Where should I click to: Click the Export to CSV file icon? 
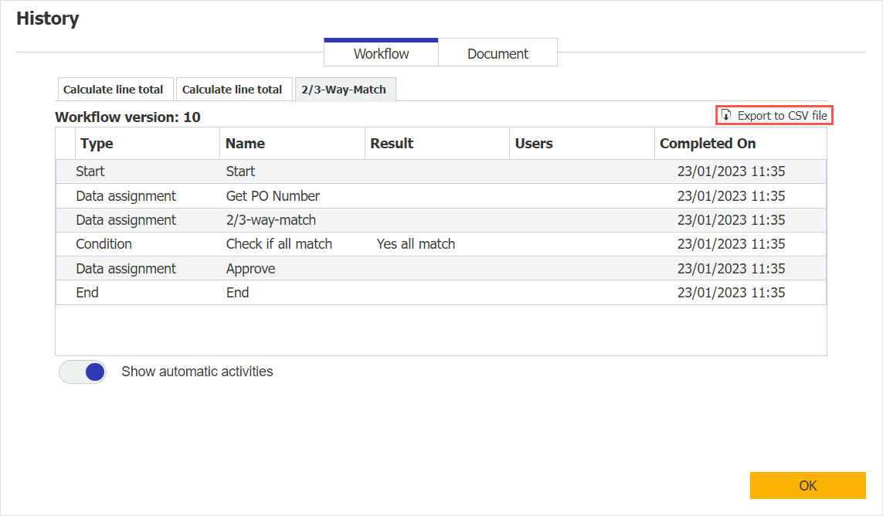click(x=726, y=114)
